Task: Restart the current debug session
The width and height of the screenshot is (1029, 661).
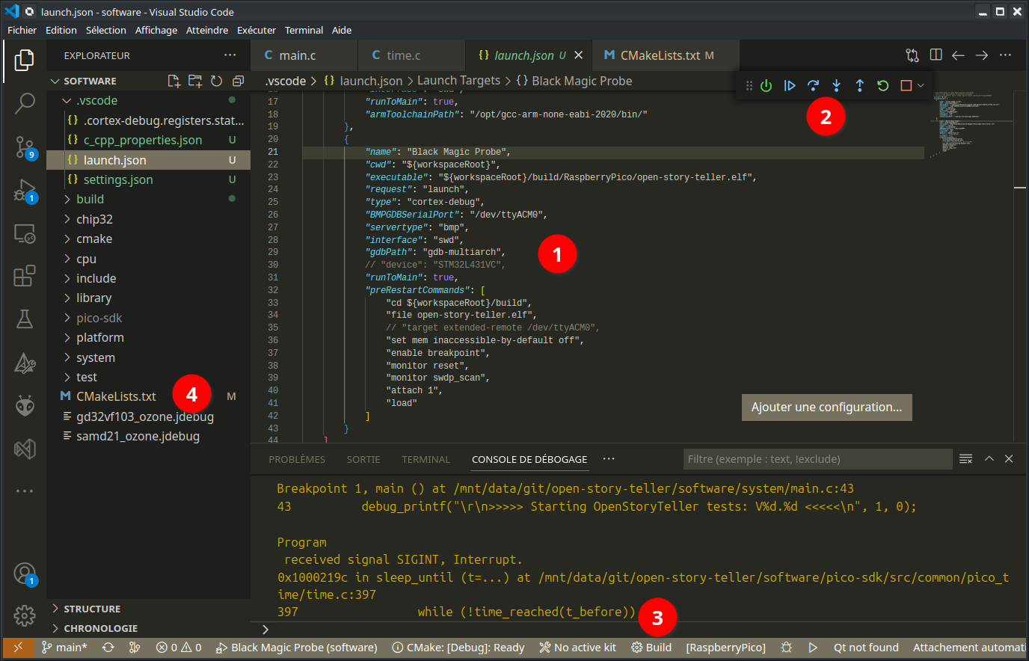Action: (x=882, y=85)
